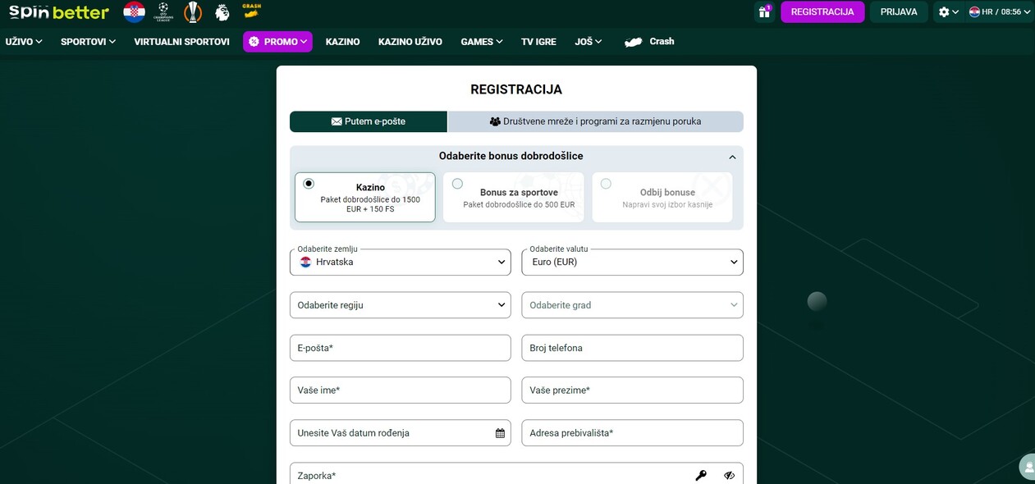Viewport: 1035px width, 484px height.
Task: Open the TV IGRE menu item
Action: pyautogui.click(x=538, y=41)
